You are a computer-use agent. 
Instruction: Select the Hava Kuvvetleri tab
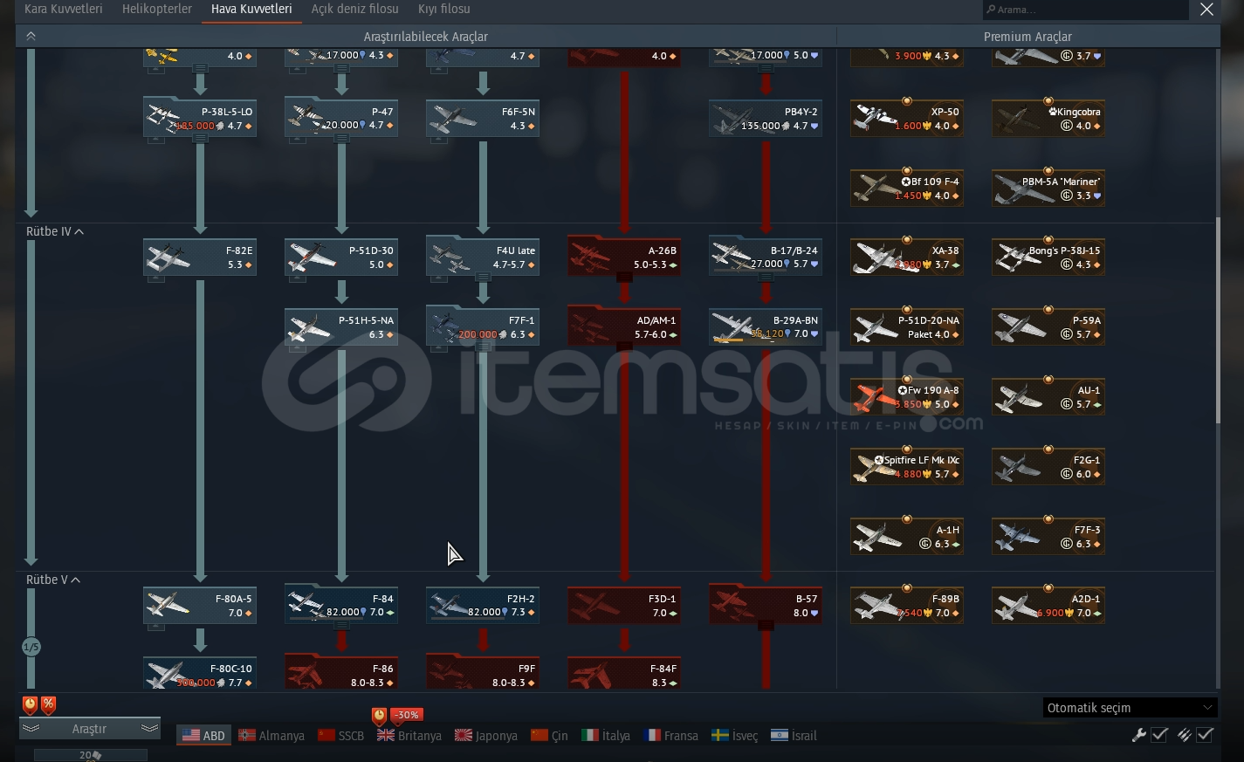pyautogui.click(x=251, y=10)
